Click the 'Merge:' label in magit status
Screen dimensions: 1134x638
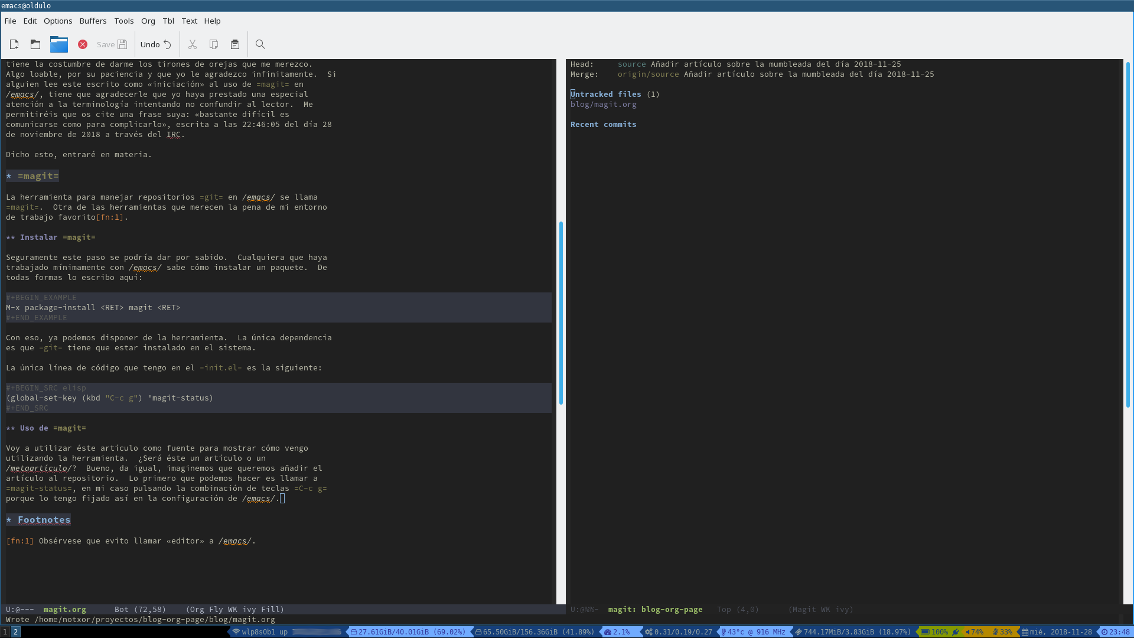[x=585, y=74]
